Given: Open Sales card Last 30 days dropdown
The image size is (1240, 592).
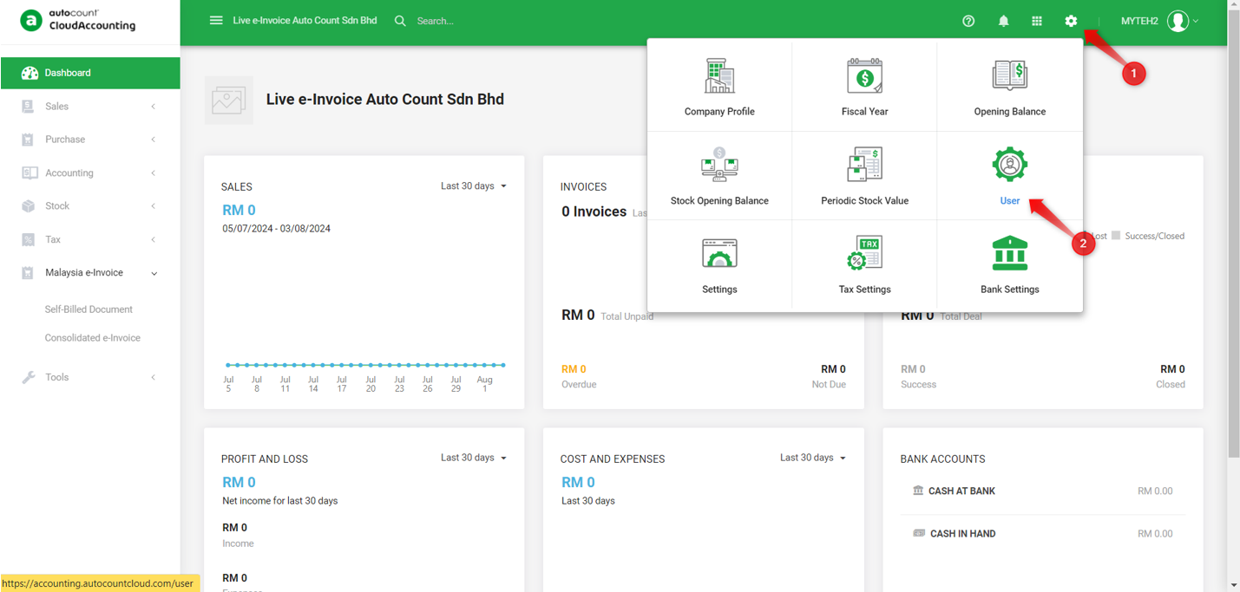Looking at the screenshot, I should pyautogui.click(x=474, y=186).
